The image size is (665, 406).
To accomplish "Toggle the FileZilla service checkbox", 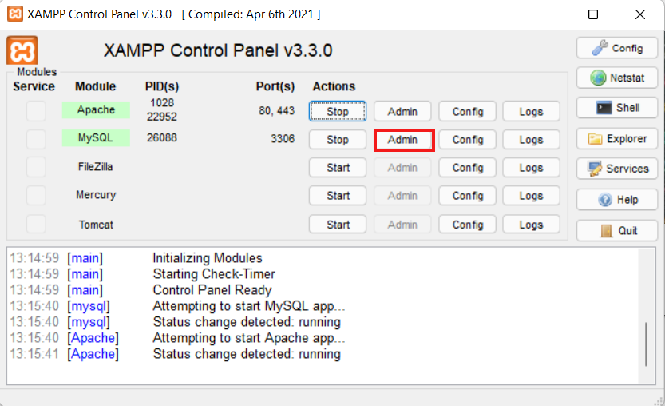I will pos(36,167).
